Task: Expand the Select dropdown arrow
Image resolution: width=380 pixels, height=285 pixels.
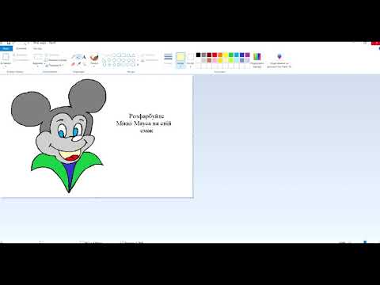Action: click(37, 66)
